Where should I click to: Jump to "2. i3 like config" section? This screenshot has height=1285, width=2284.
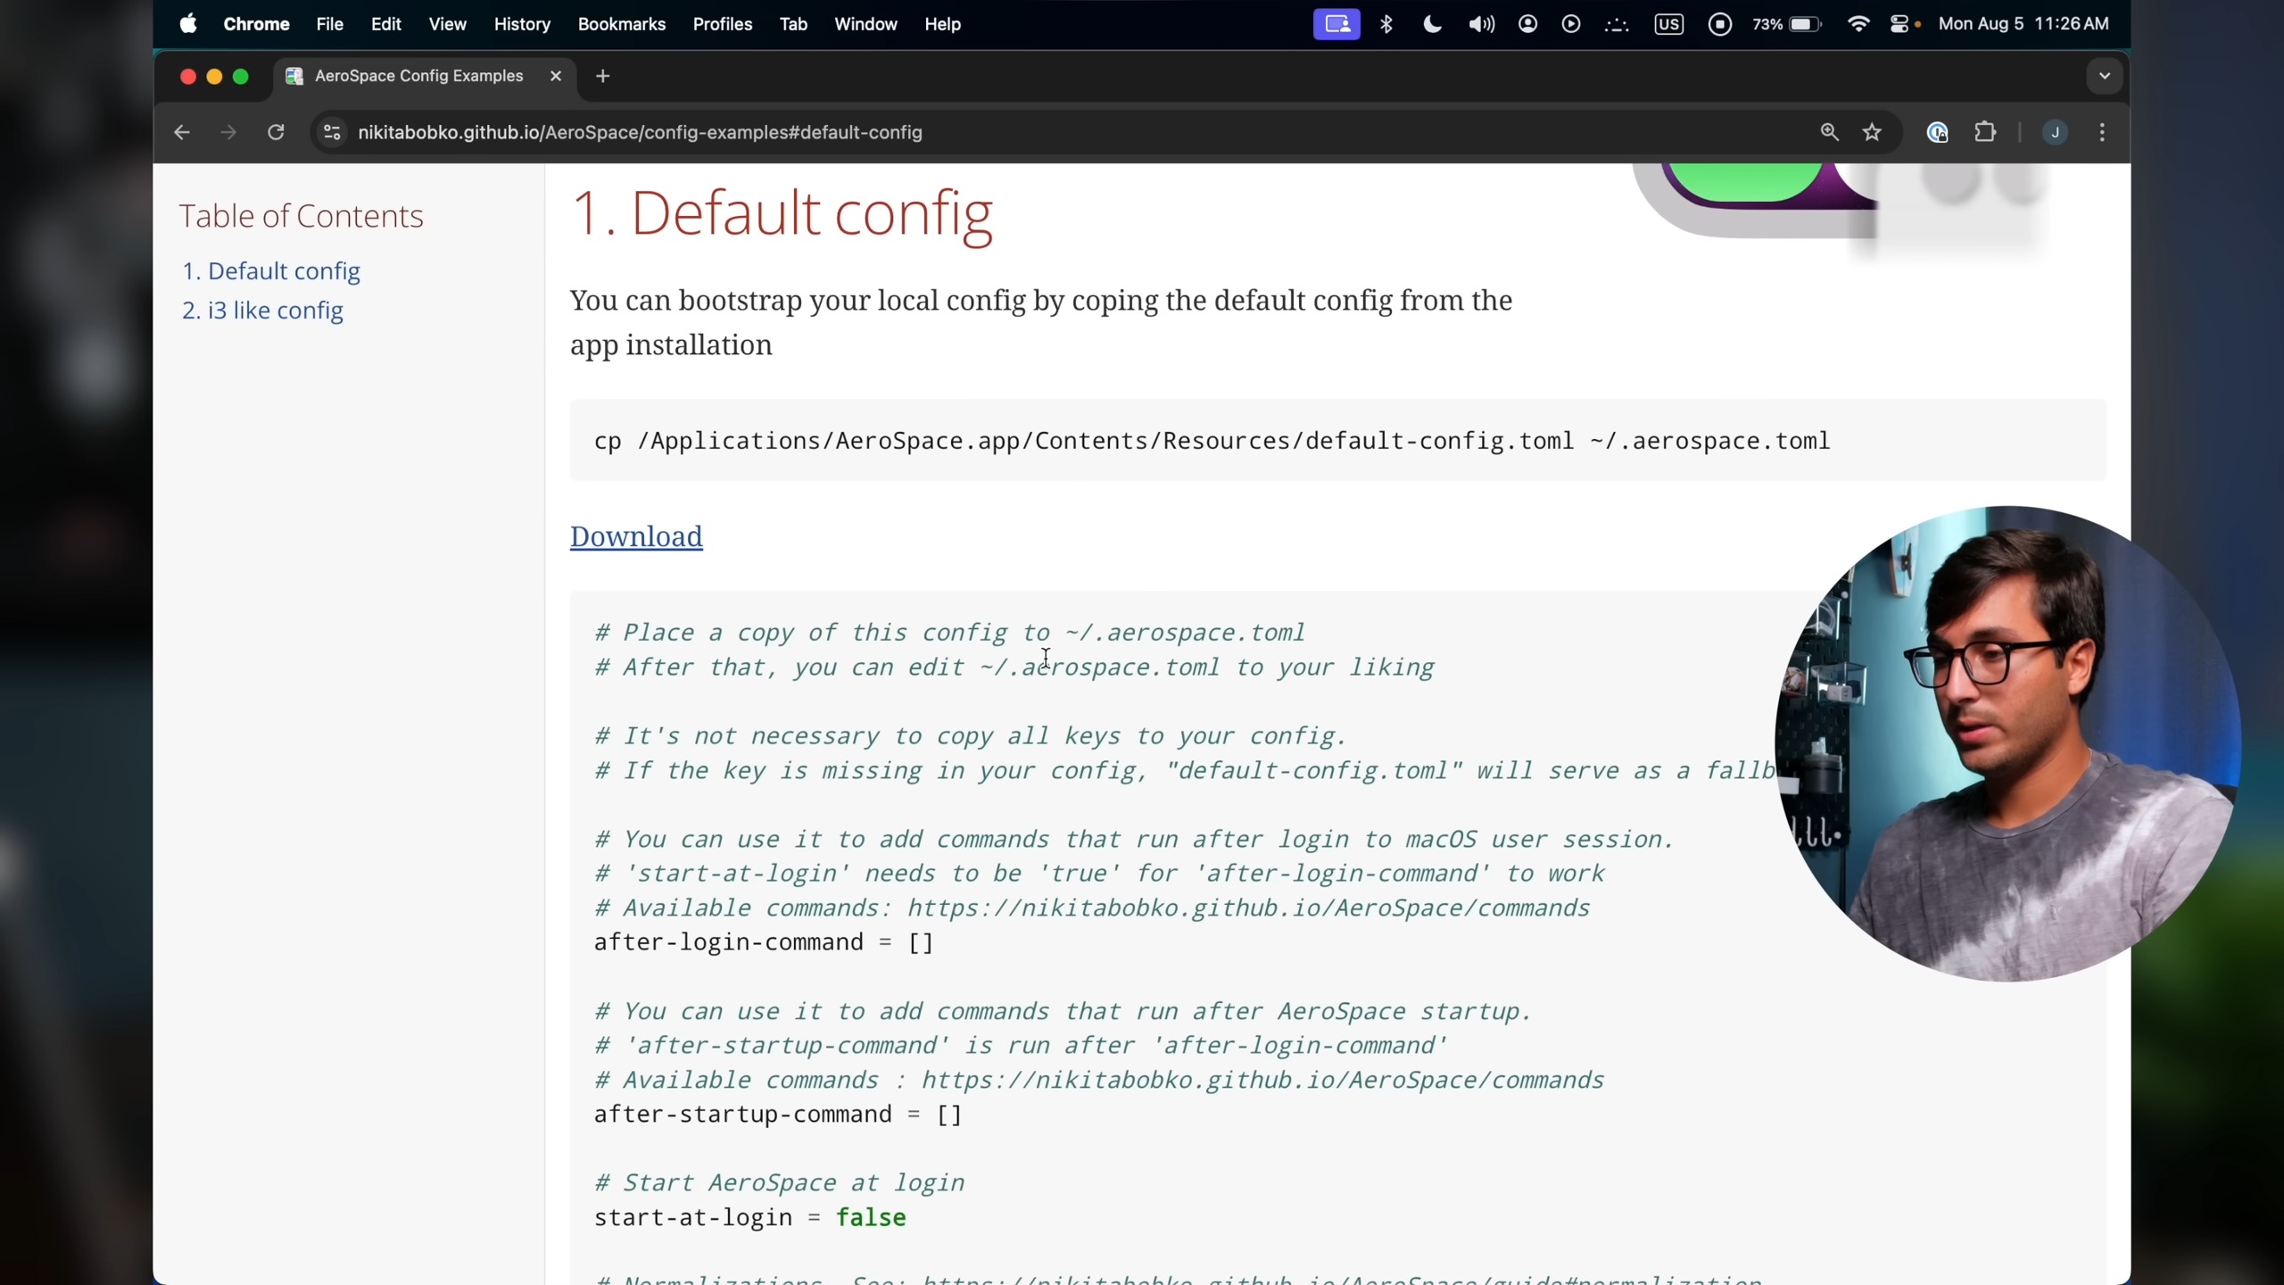(x=262, y=311)
